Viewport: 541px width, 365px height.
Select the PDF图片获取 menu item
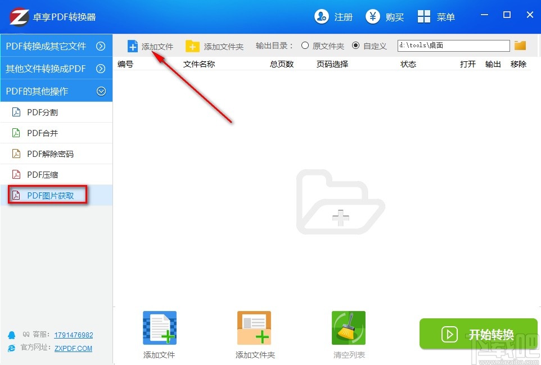click(56, 195)
